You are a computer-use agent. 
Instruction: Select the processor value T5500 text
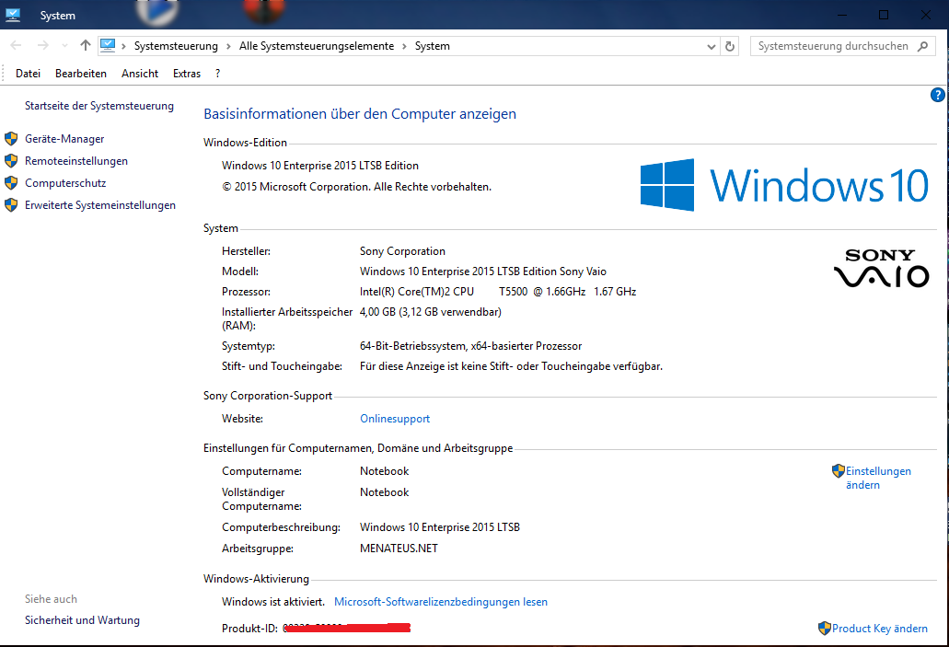(x=513, y=292)
